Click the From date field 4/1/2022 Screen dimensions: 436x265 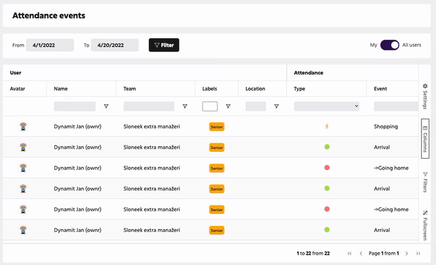[x=50, y=45]
